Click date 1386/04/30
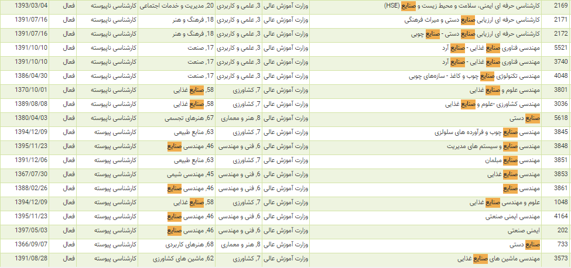Viewport: 571px width, 268px height. 31,75
